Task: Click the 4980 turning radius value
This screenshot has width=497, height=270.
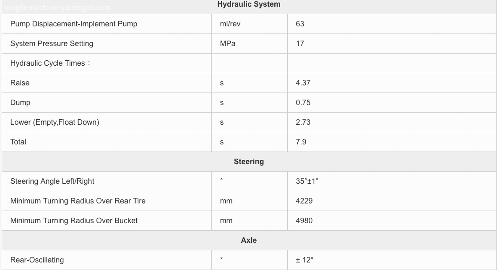Action: [x=304, y=221]
